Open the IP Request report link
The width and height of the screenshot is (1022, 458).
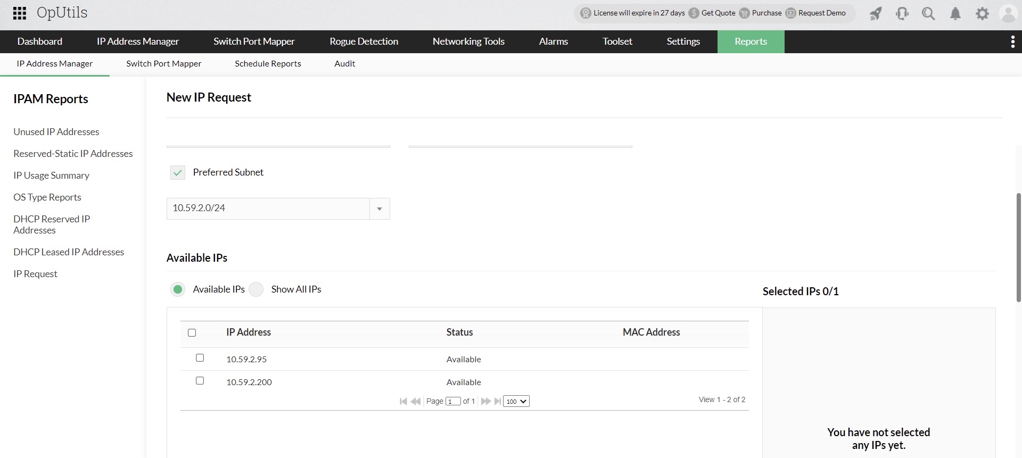pyautogui.click(x=36, y=274)
